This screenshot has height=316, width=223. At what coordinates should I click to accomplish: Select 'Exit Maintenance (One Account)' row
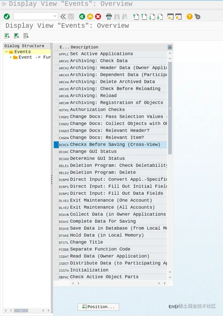pyautogui.click(x=111, y=200)
